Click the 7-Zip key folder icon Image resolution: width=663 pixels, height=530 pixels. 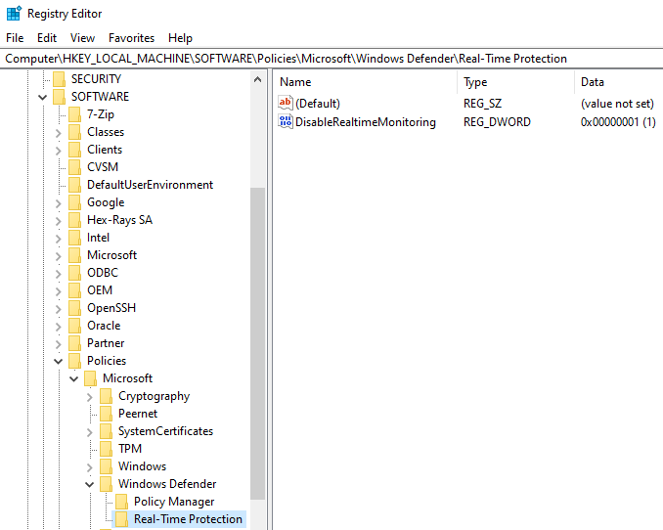point(74,114)
